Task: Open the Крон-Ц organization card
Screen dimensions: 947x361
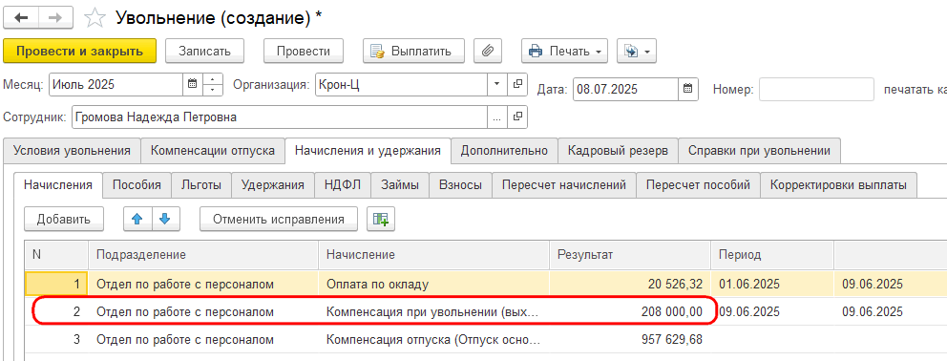Action: (x=517, y=84)
